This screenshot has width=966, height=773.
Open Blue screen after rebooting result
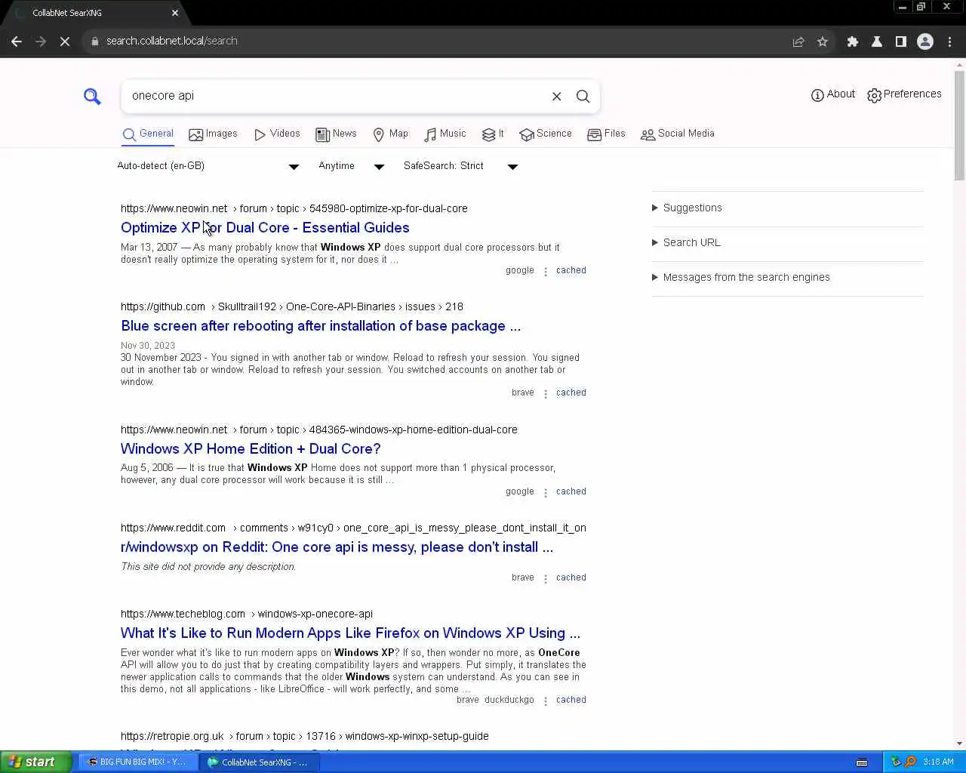(321, 325)
